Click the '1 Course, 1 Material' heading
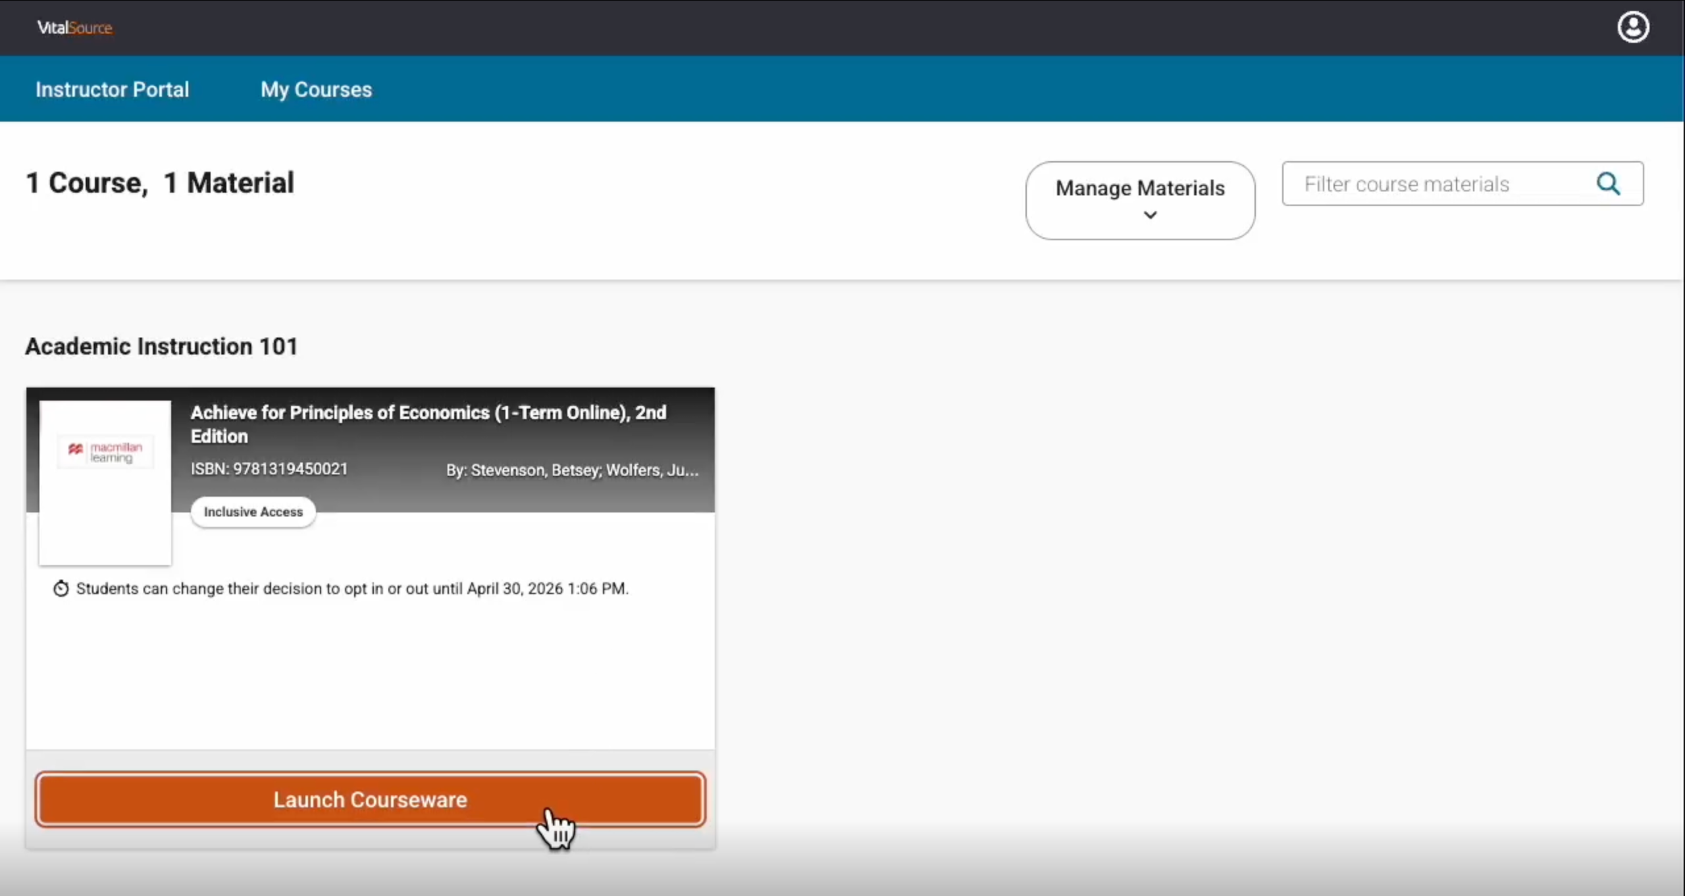Image resolution: width=1685 pixels, height=896 pixels. (159, 182)
